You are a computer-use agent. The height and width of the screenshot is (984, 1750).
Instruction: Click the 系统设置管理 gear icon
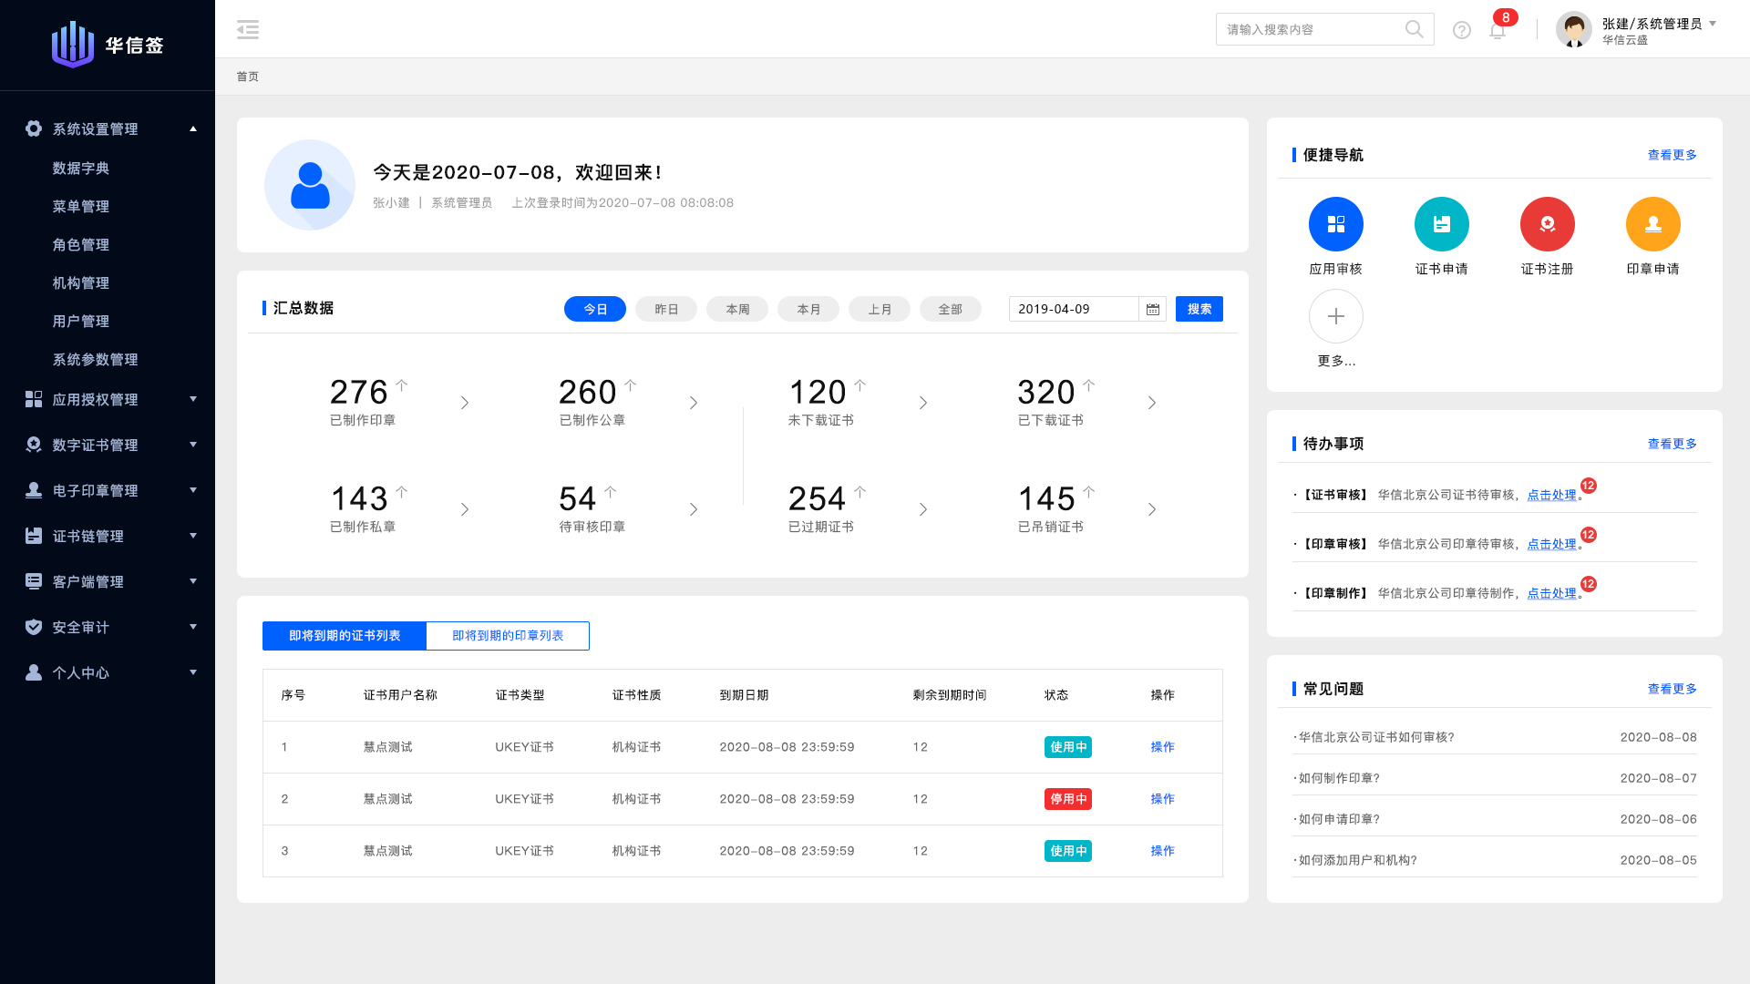pyautogui.click(x=34, y=128)
